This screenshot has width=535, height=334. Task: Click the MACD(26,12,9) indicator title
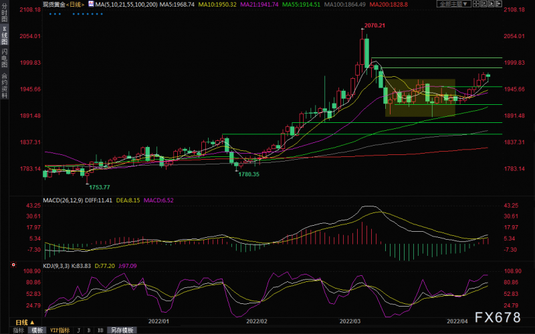click(x=63, y=200)
